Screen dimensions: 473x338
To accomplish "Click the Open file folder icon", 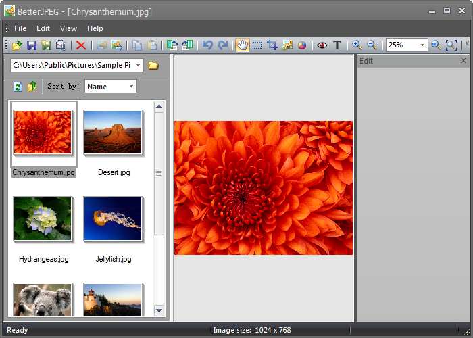I will [17, 45].
